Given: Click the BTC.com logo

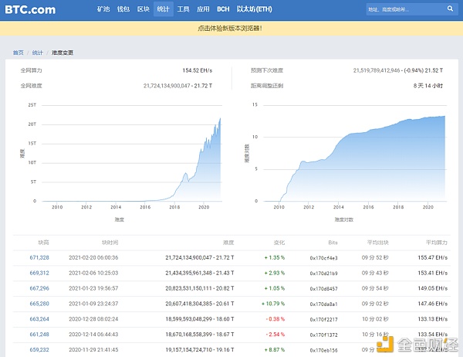Looking at the screenshot, I should point(30,10).
